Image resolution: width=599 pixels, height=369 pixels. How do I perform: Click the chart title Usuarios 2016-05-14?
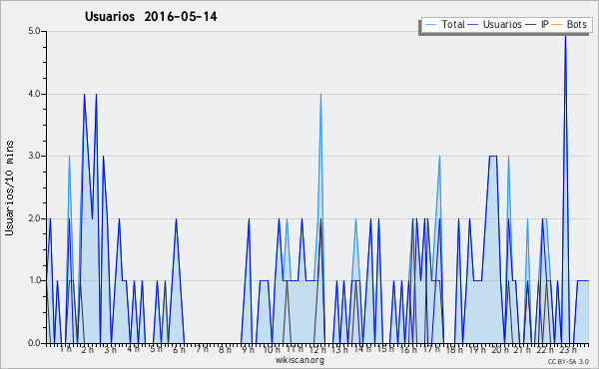pos(151,16)
